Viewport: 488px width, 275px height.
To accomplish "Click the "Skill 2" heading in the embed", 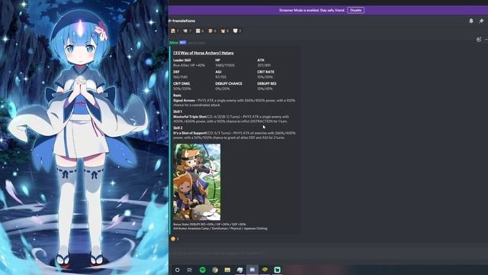I will tap(178, 128).
